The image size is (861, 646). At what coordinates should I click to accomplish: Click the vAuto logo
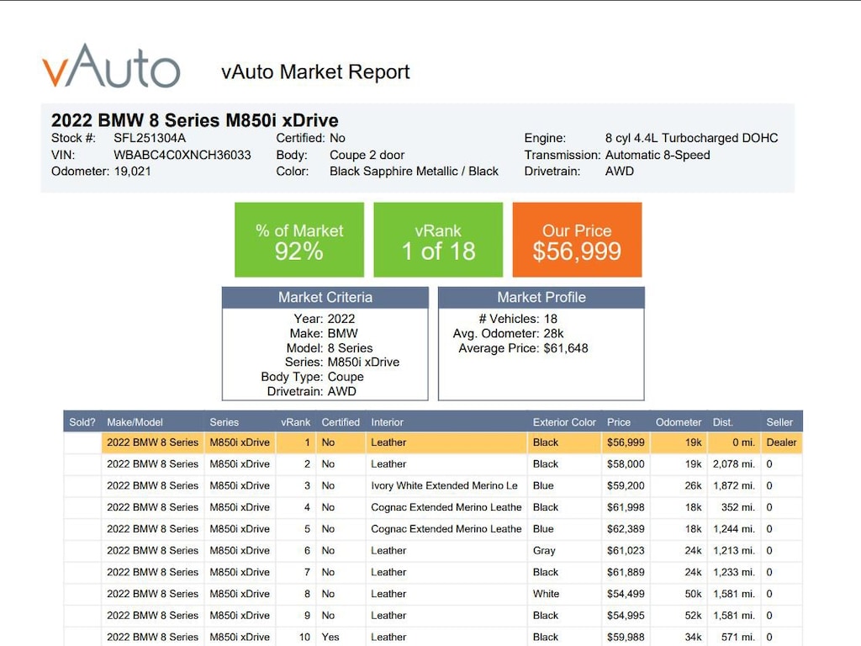tap(111, 66)
